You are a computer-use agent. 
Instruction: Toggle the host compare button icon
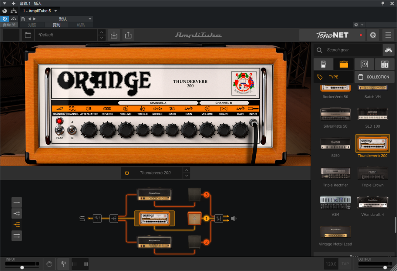point(14,19)
